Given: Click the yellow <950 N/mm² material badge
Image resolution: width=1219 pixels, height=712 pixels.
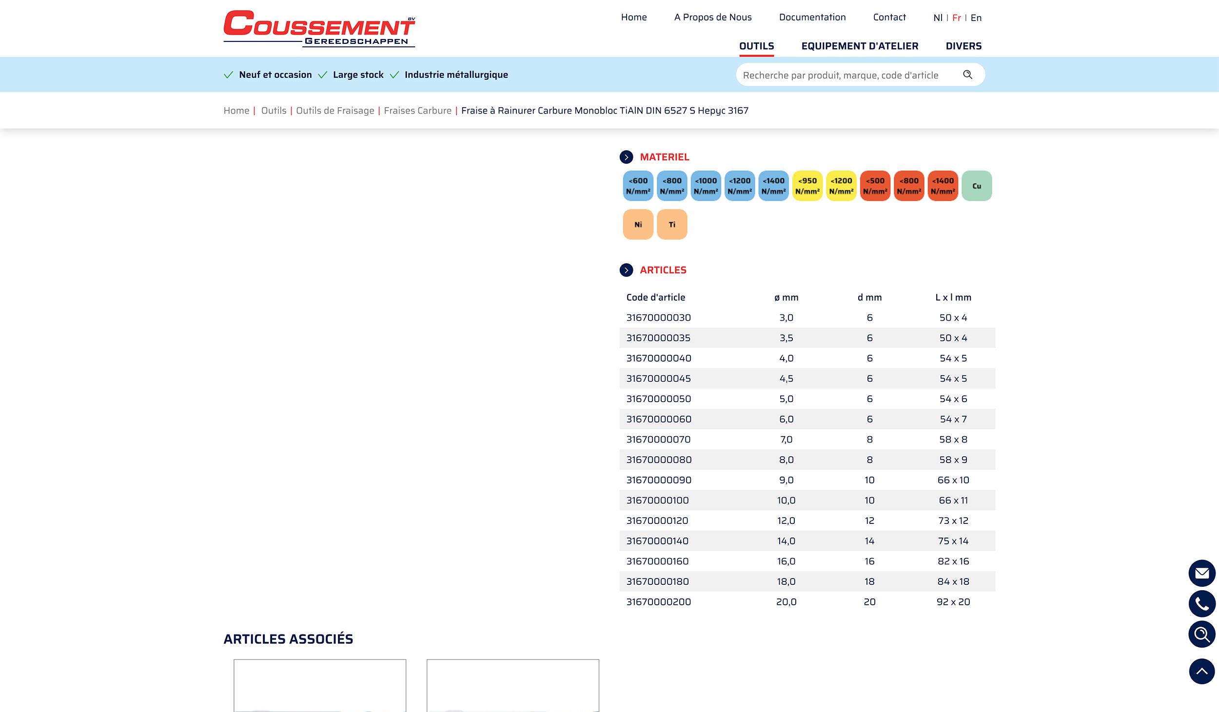Looking at the screenshot, I should point(807,186).
